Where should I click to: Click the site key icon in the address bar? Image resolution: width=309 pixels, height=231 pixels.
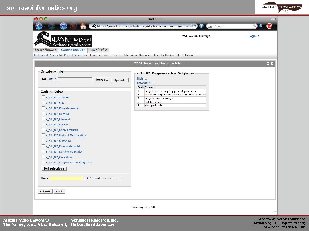[94, 26]
